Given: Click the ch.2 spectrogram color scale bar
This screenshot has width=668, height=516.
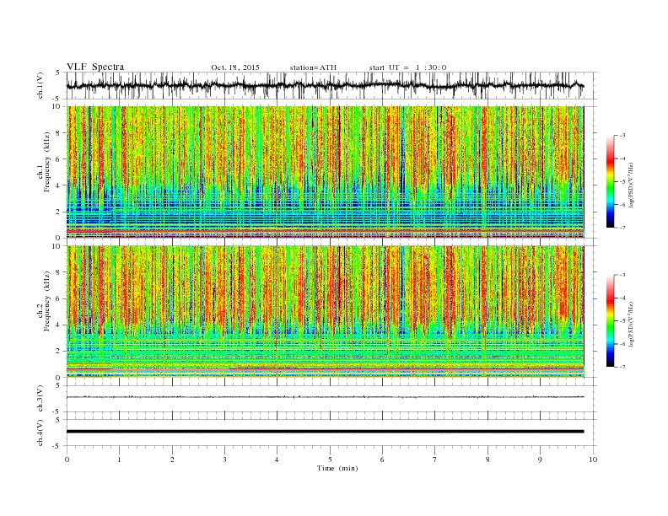Looking at the screenshot, I should 611,320.
